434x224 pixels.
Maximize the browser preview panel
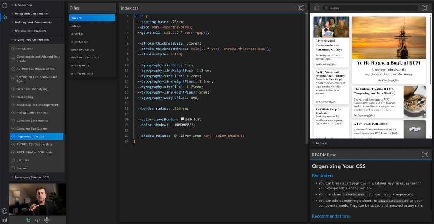425,8
